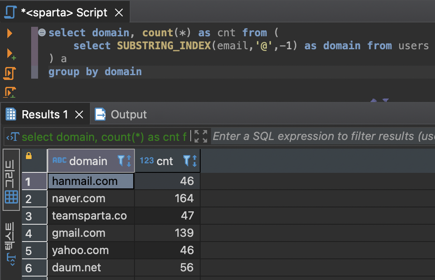Select the gmail.com cell
The width and height of the screenshot is (435, 280).
(91, 233)
